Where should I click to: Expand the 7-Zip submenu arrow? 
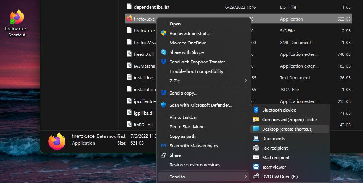point(245,80)
